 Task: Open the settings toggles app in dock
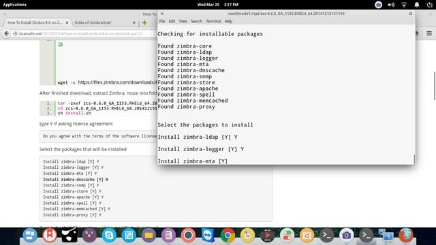tap(287, 235)
